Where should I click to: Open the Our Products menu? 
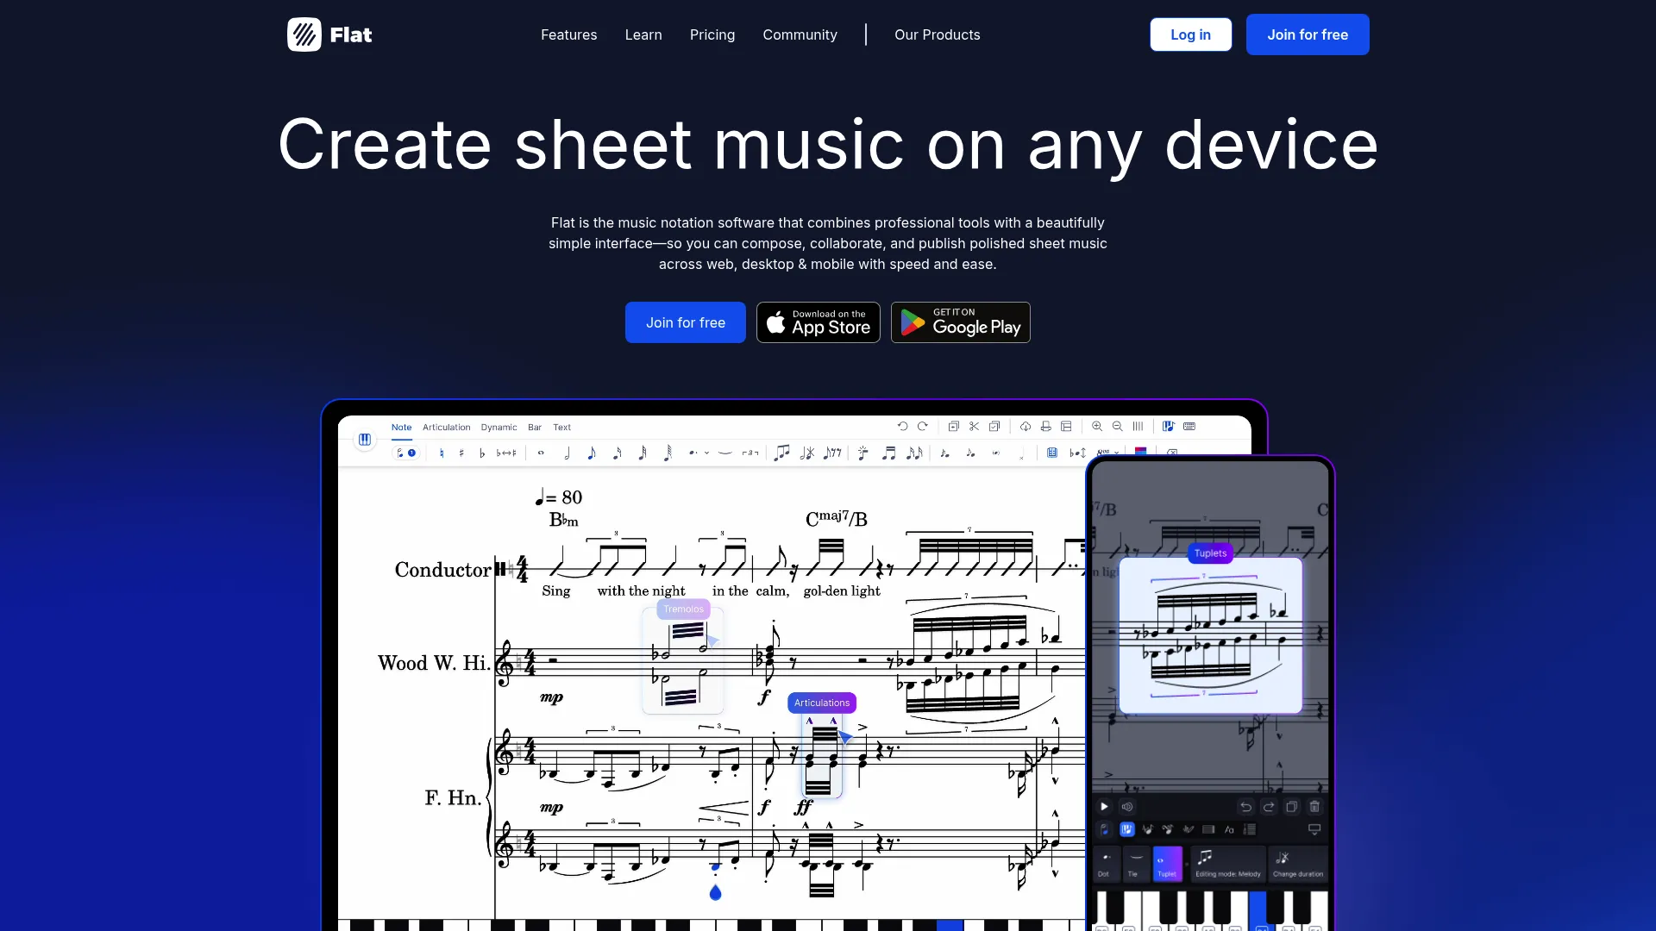point(937,34)
